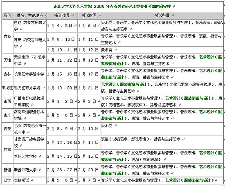The image size is (225, 186).
Task: Click the 考试时间 column header
Action: pos(89,16)
